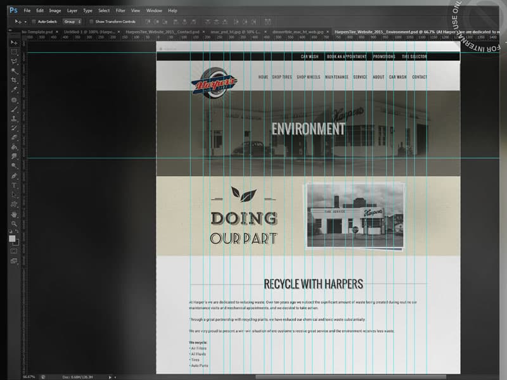The image size is (507, 380).
Task: Select the Rectangular Marquee tool
Action: [14, 52]
